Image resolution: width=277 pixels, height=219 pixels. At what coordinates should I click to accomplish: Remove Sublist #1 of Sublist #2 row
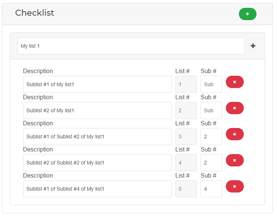coord(234,134)
